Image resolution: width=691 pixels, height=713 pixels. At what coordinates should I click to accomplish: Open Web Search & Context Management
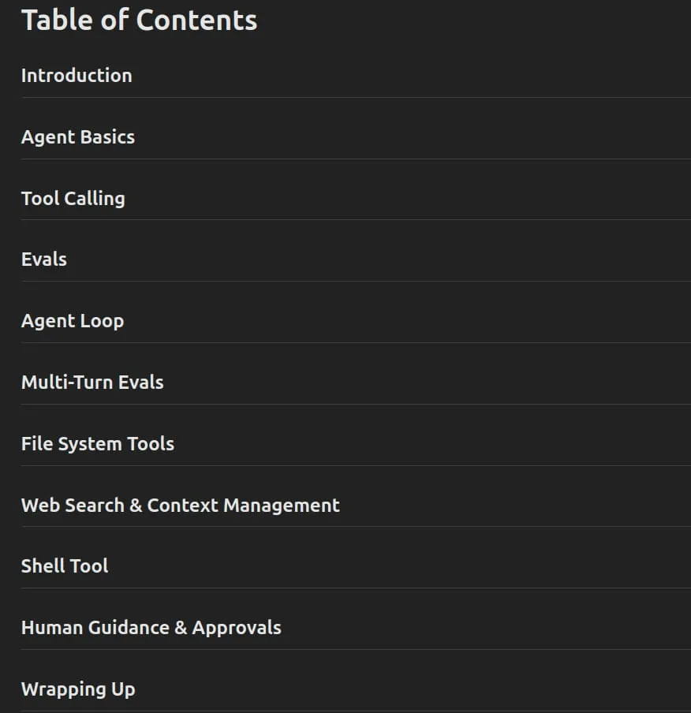[181, 506]
